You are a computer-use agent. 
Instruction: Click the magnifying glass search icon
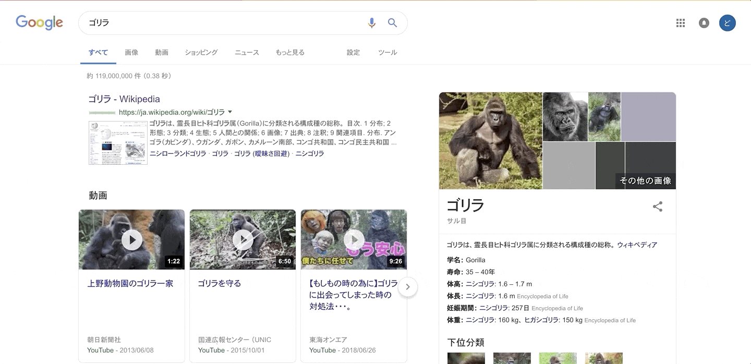392,23
